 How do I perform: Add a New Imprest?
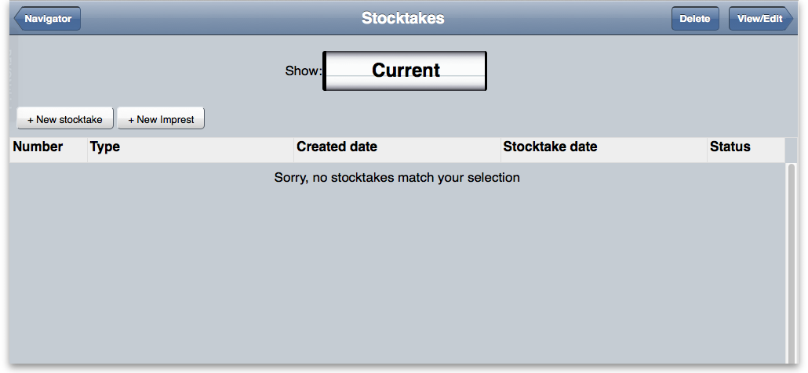coord(161,119)
